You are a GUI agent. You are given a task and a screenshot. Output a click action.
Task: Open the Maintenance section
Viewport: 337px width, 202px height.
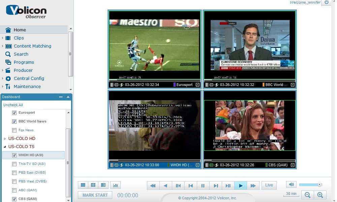point(27,86)
